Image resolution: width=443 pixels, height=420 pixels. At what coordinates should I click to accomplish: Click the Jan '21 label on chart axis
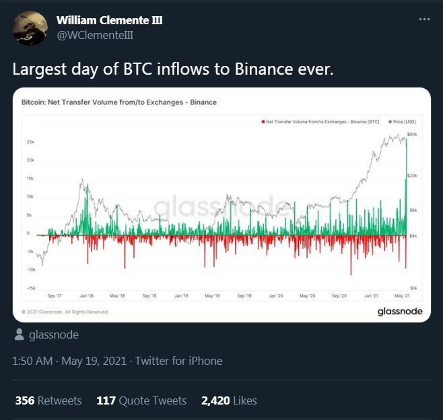click(372, 295)
